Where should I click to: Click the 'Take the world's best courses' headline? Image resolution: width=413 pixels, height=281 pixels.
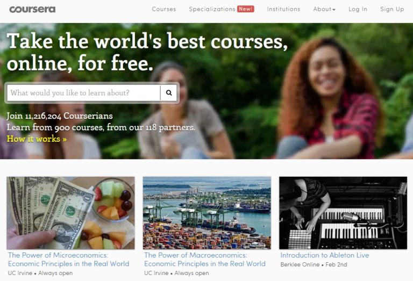point(147,52)
